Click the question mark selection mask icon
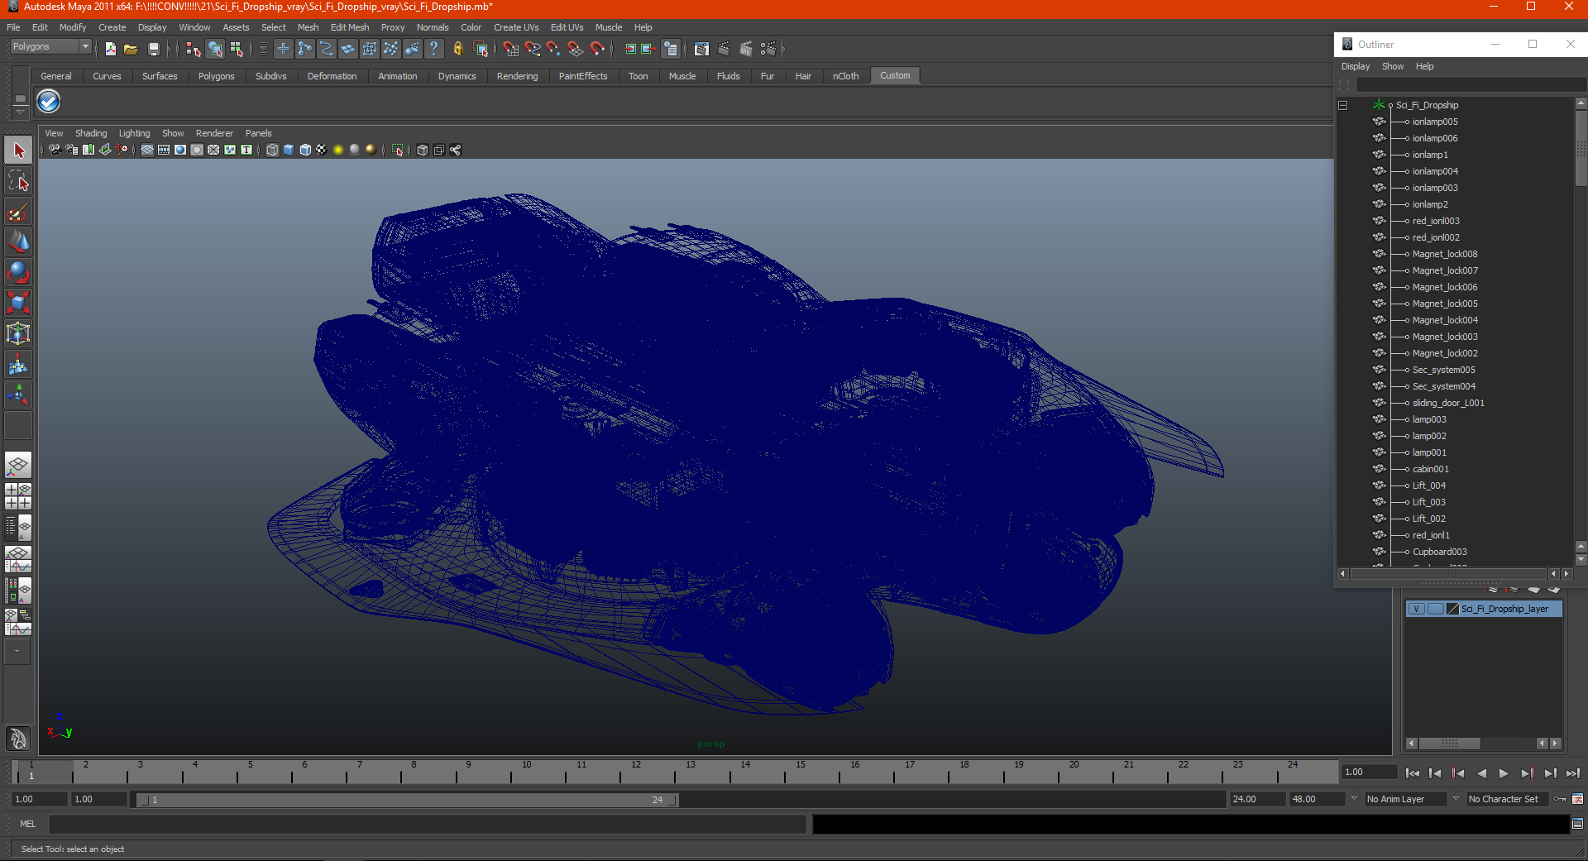This screenshot has width=1588, height=861. [x=433, y=50]
